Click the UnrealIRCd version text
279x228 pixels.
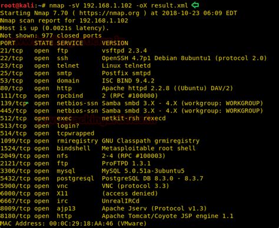[121, 201]
